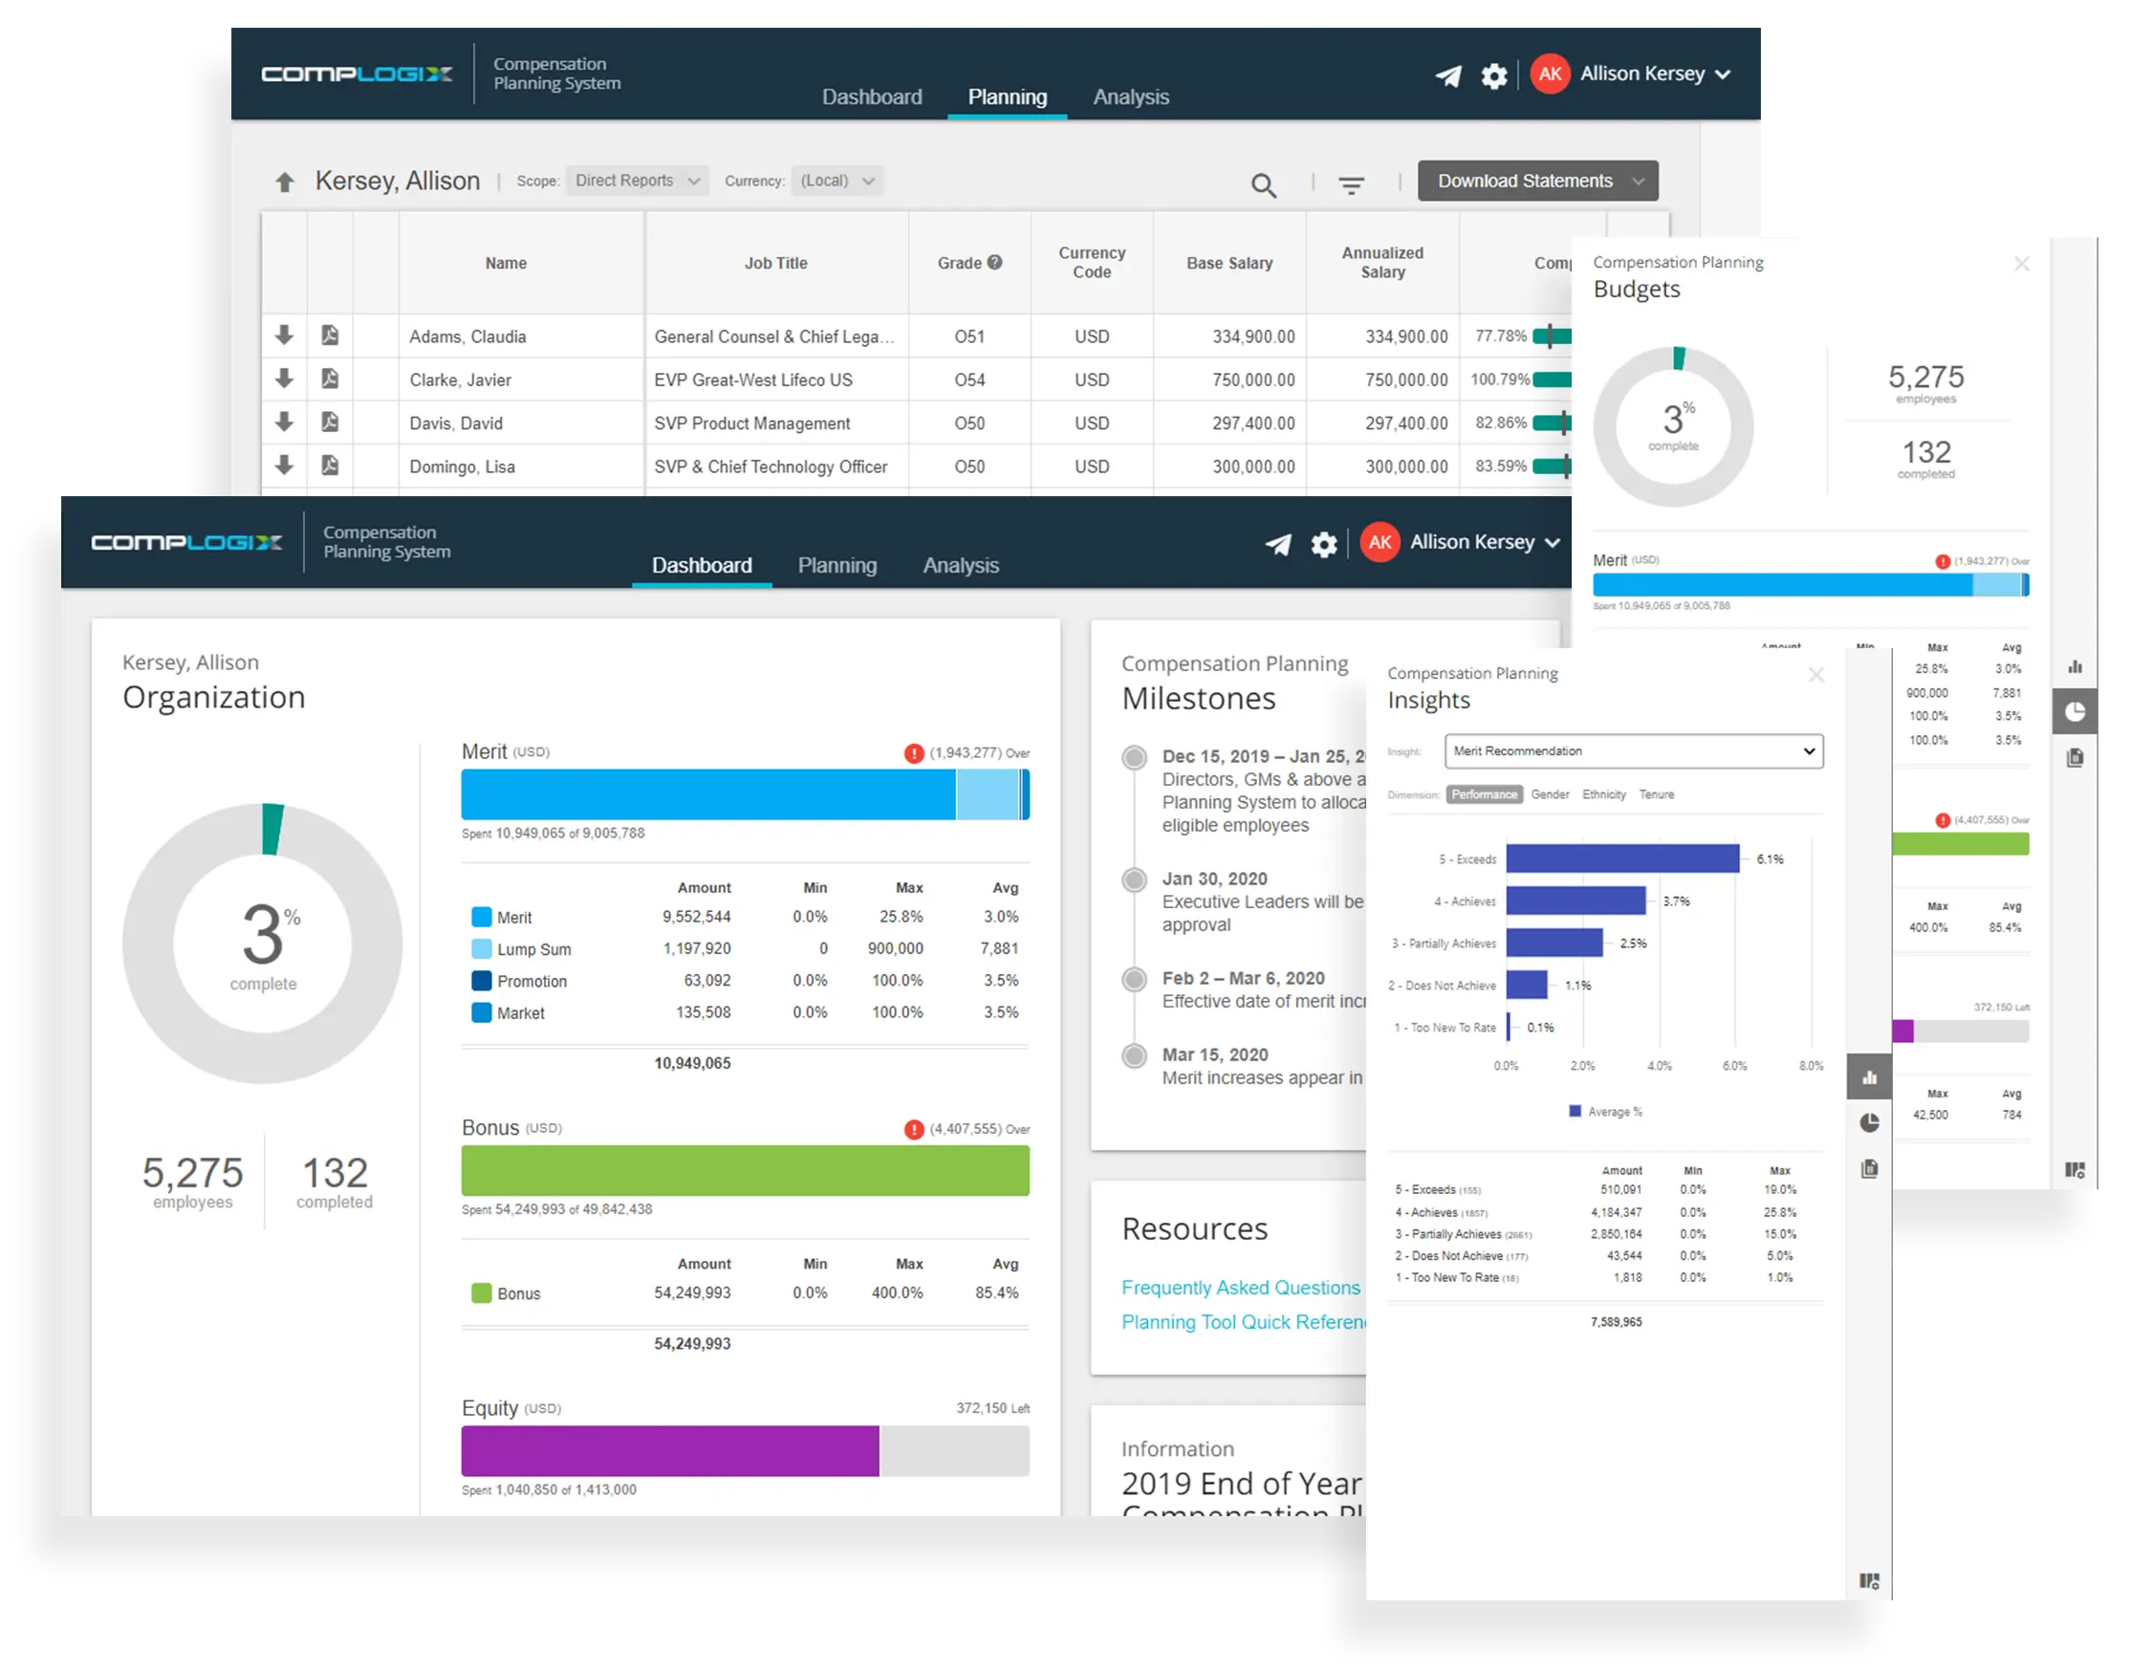Screen dimensions: 2151x1672
Task: Click the paper plane send icon in Planning window
Action: pyautogui.click(x=1447, y=76)
